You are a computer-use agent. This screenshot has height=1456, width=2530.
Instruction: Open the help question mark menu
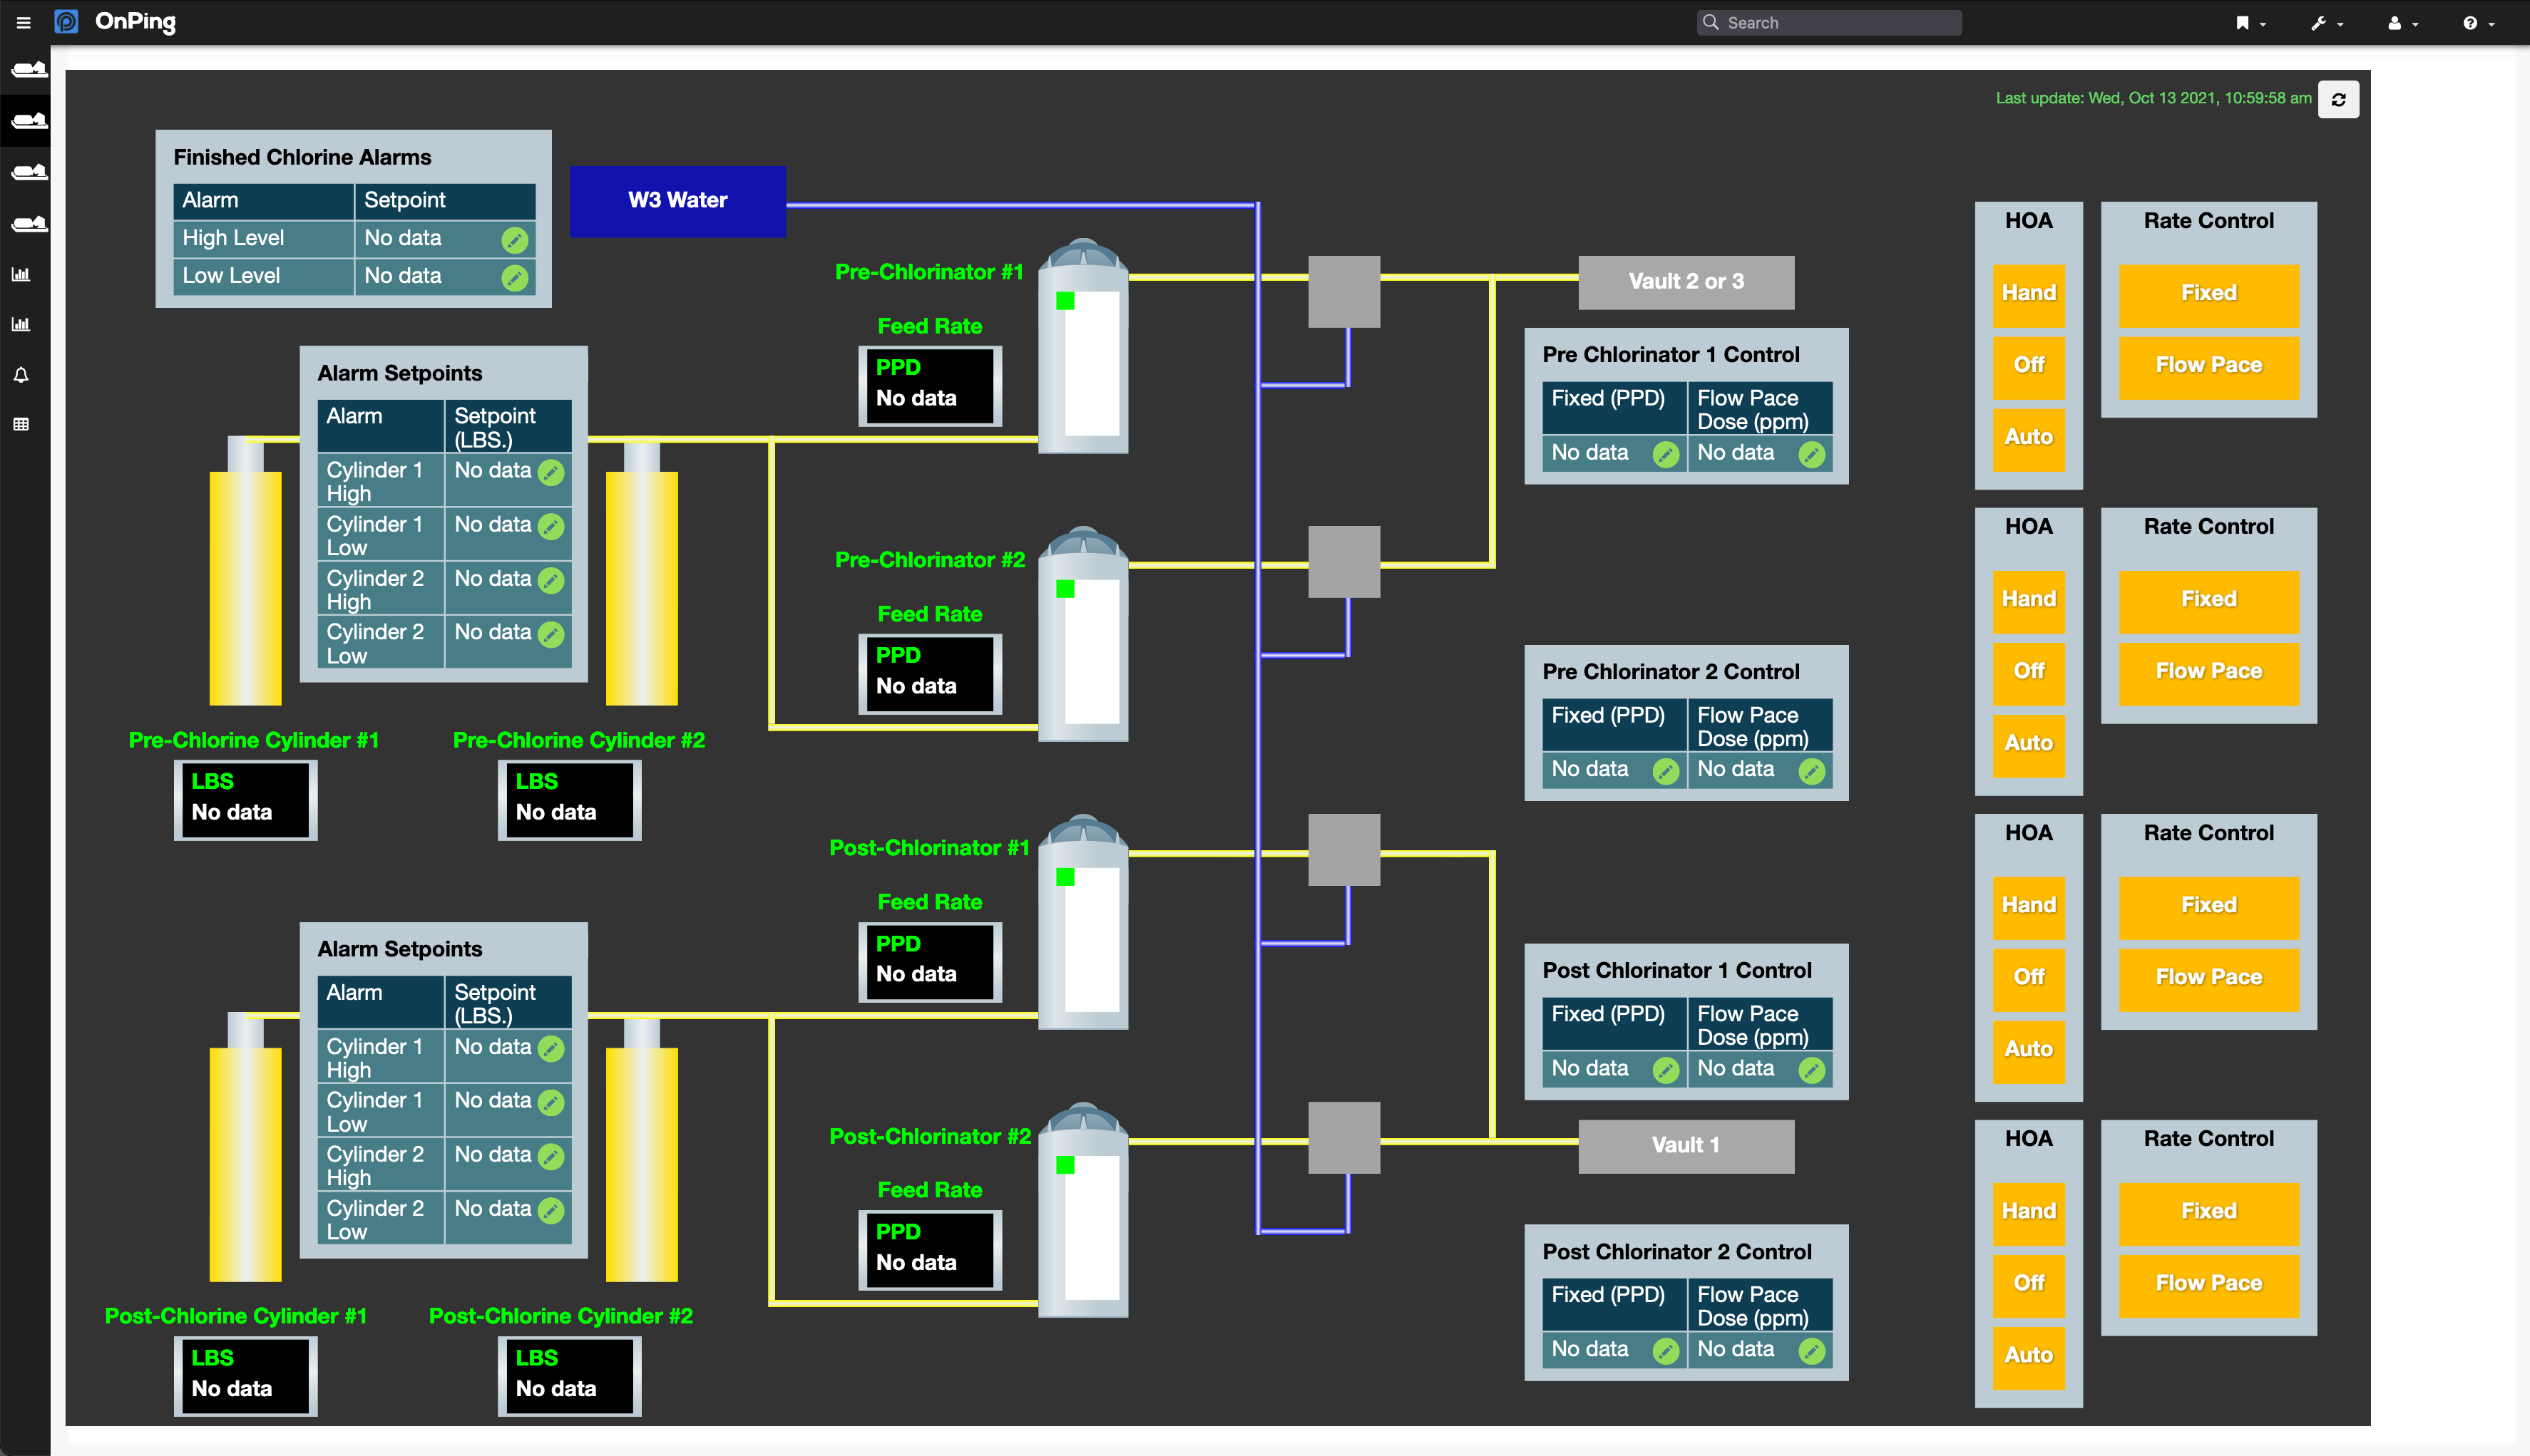click(2477, 23)
